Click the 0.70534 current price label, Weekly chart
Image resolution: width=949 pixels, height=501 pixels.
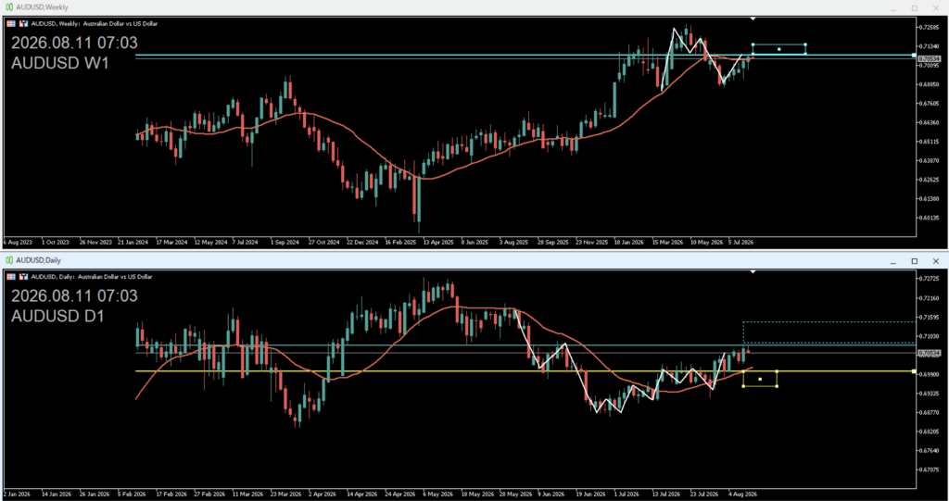tap(928, 58)
